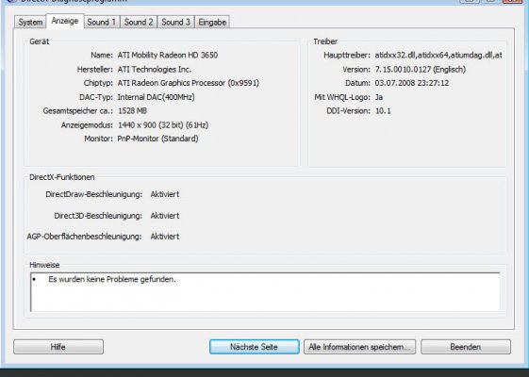Click the Chiptyp value ATI Radeon Graphics Processor

[x=189, y=83]
